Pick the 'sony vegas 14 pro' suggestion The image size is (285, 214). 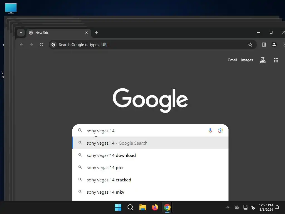[x=151, y=167]
